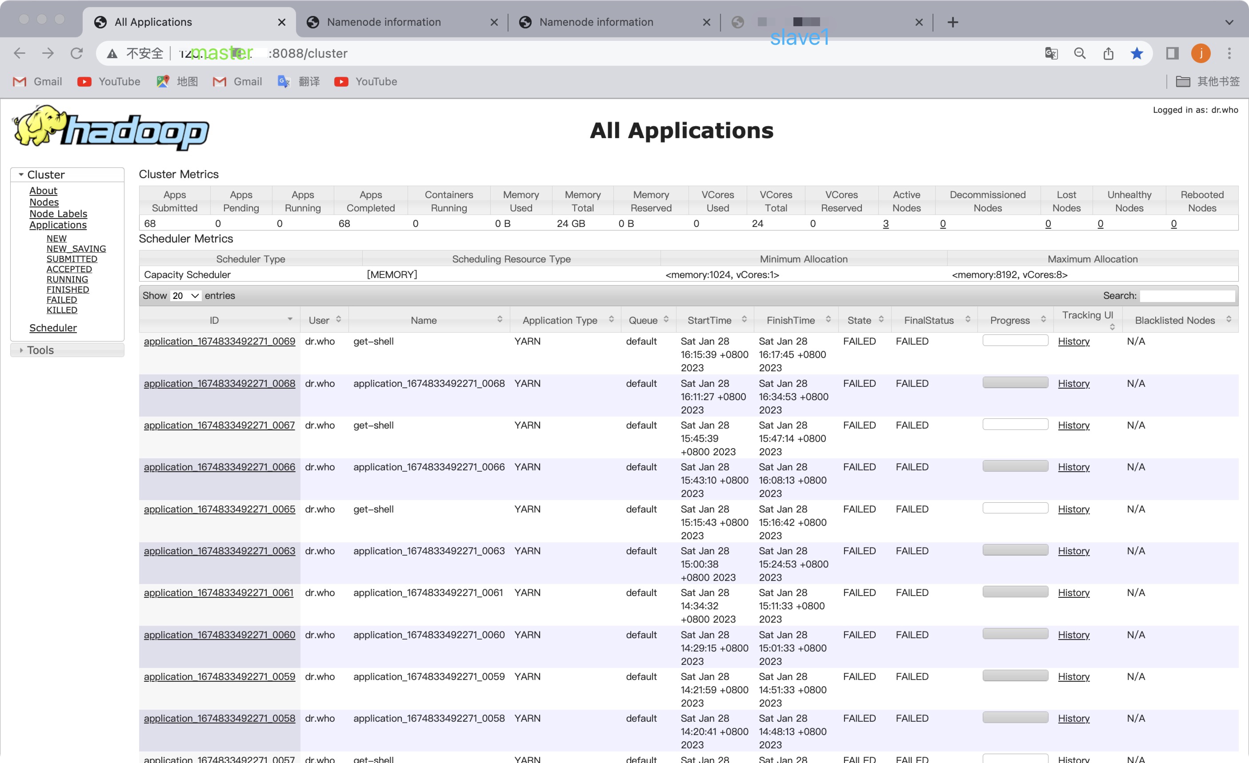1249x763 pixels.
Task: Close the second Namenode information tab
Action: 707,22
